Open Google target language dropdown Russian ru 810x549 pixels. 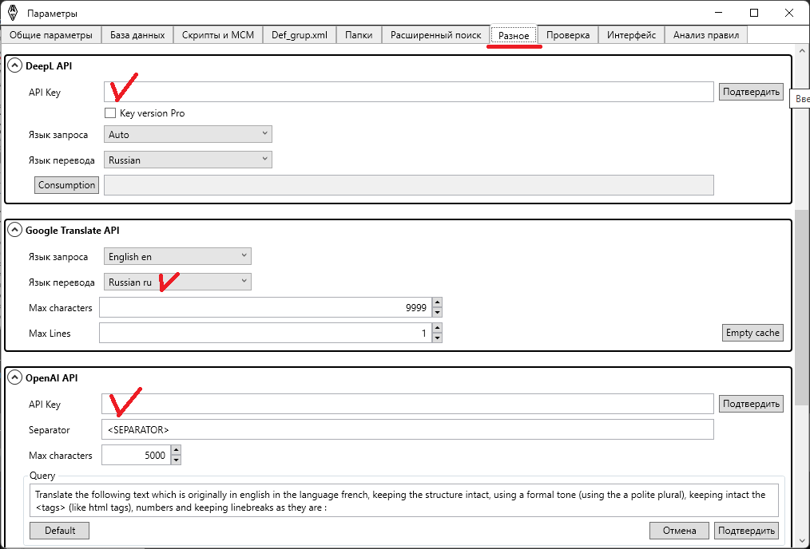[x=177, y=282]
